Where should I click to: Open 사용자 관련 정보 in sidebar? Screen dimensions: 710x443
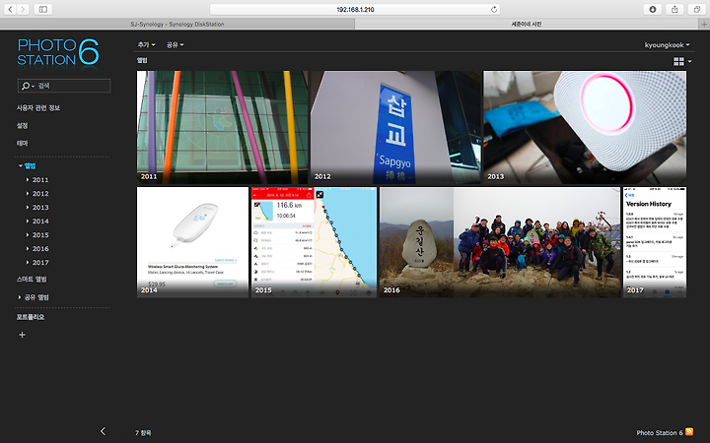point(38,108)
